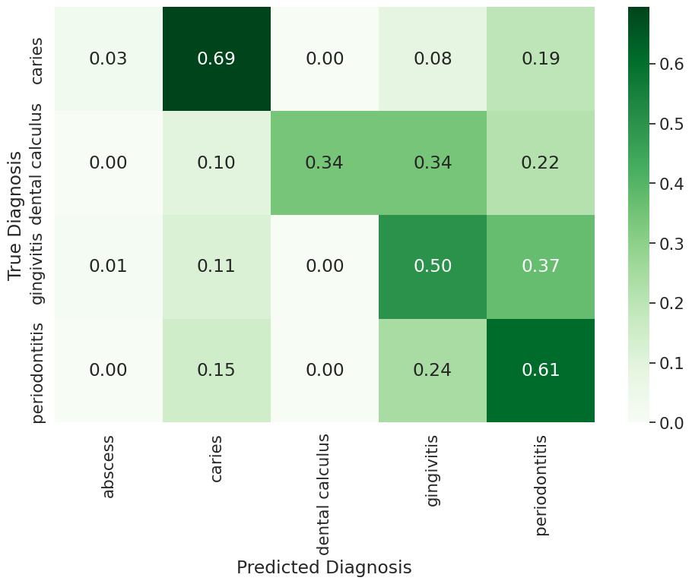Select the 'periodontitis' y-axis tick label
Image resolution: width=692 pixels, height=584 pixels.
point(39,372)
